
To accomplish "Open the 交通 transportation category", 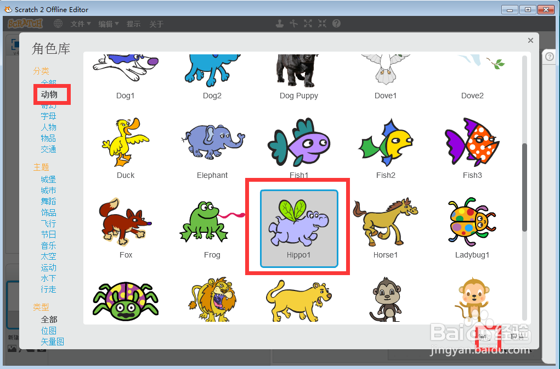I will pyautogui.click(x=48, y=149).
